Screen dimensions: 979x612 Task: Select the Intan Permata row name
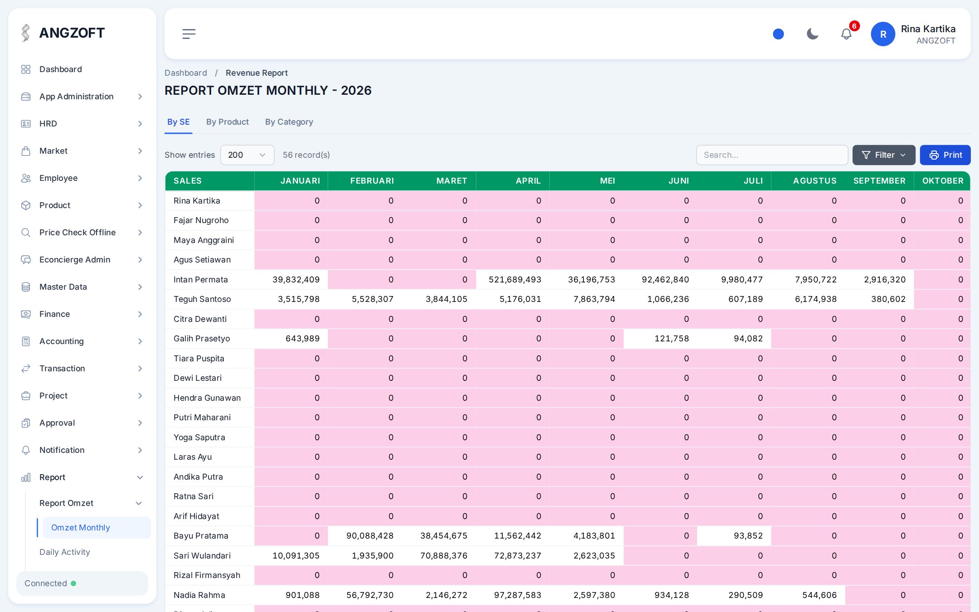(x=200, y=280)
